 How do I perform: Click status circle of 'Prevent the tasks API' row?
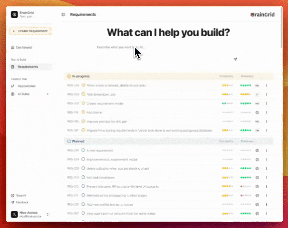83,186
